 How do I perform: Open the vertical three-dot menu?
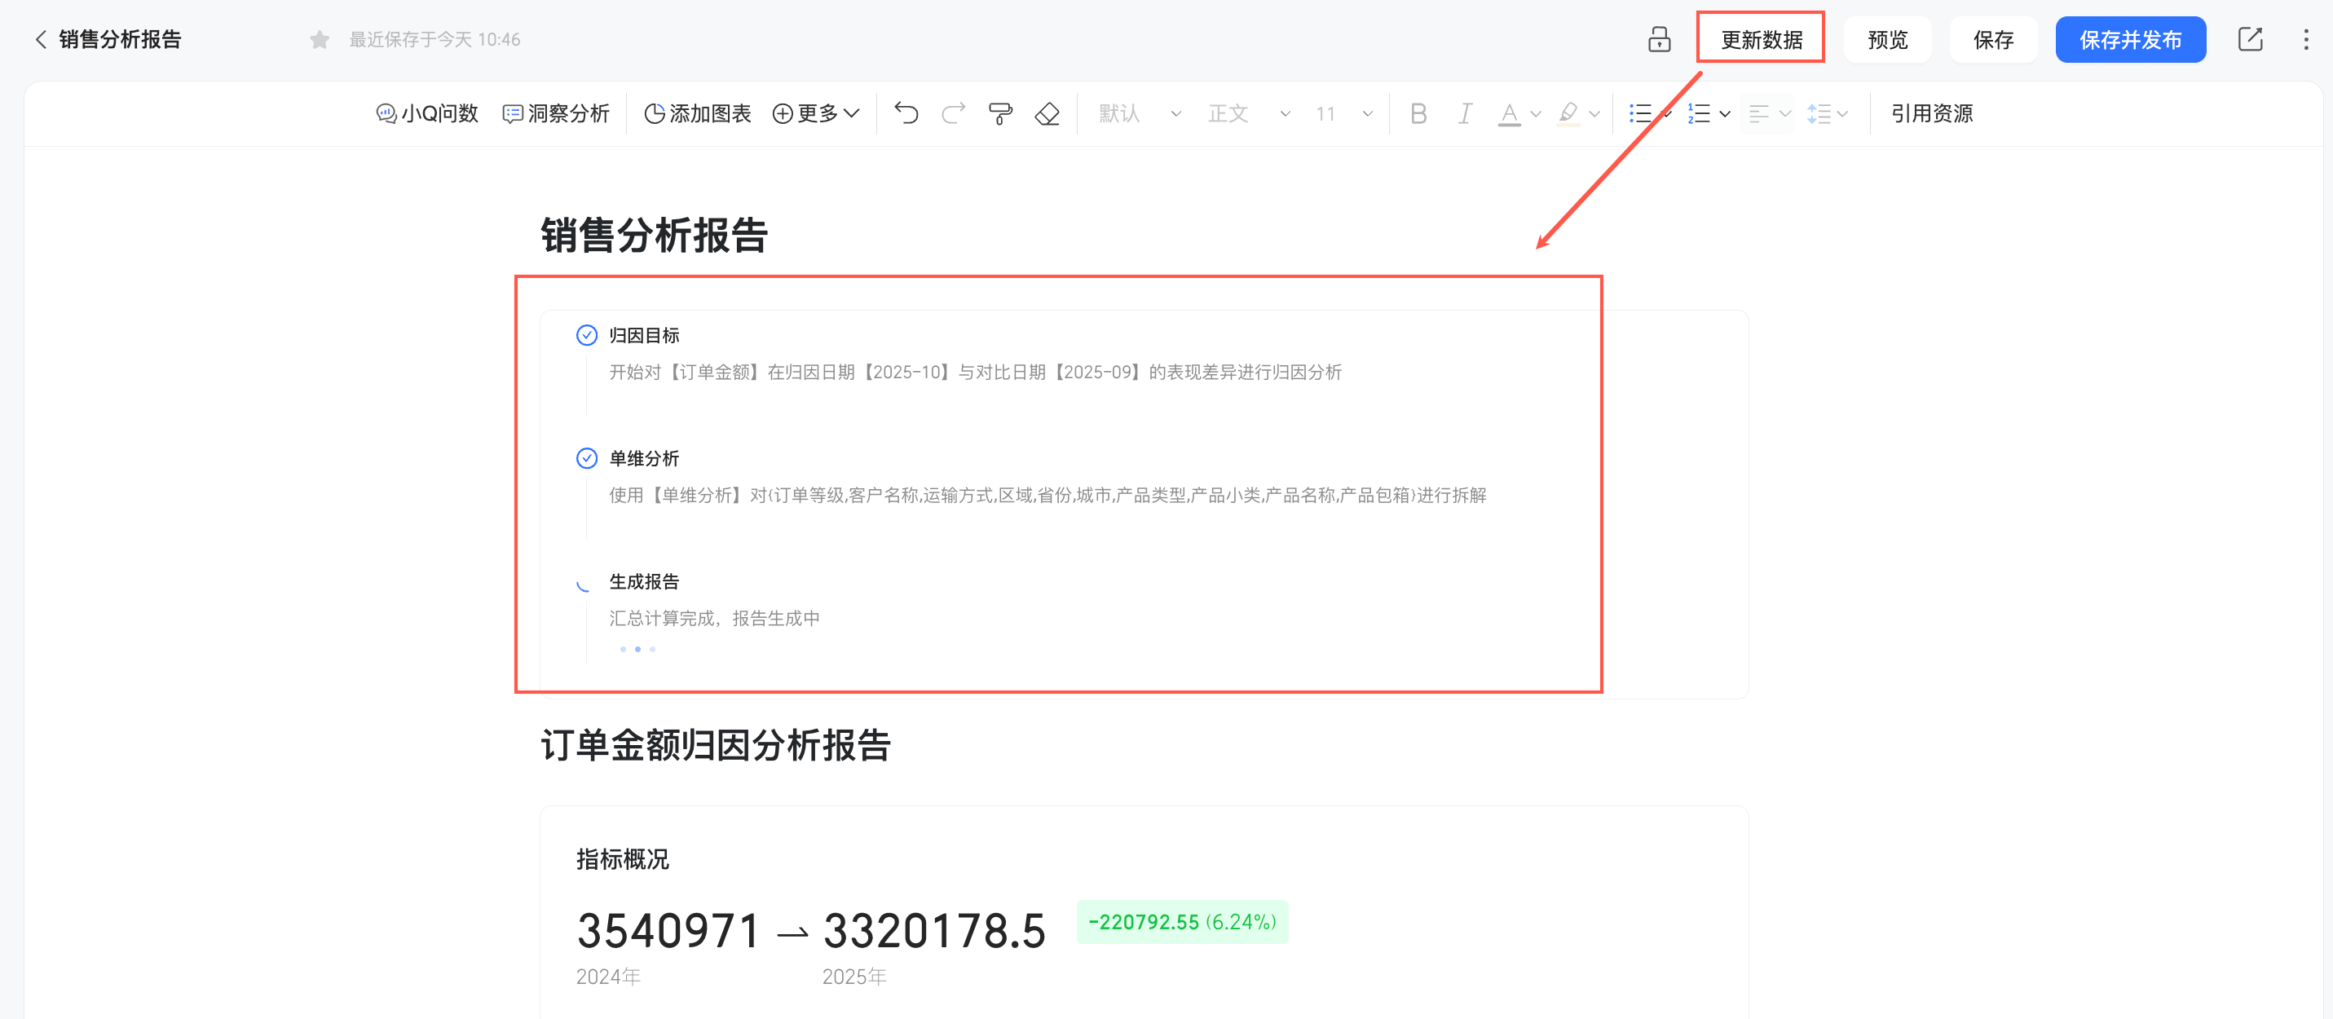(2305, 40)
